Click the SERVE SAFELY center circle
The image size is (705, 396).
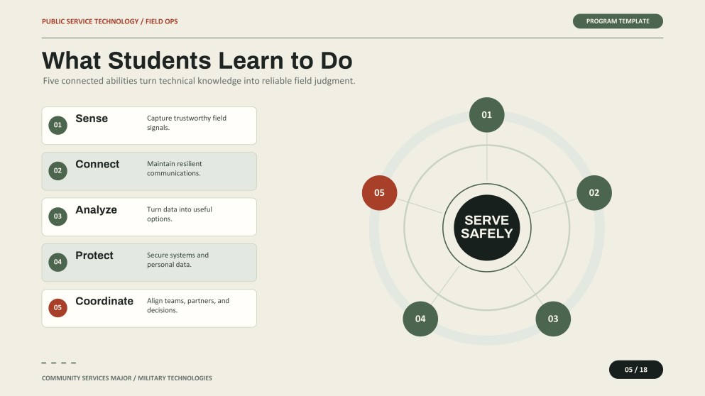pos(486,227)
